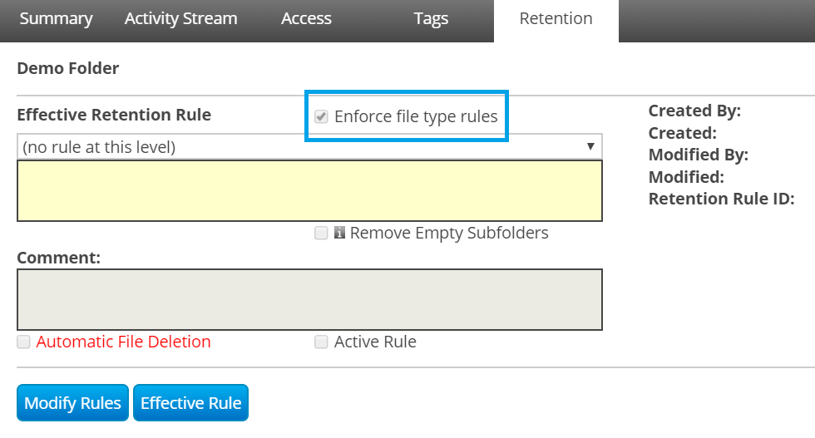Select the '(no rule at this level)' combo box
The image size is (815, 438).
[299, 147]
